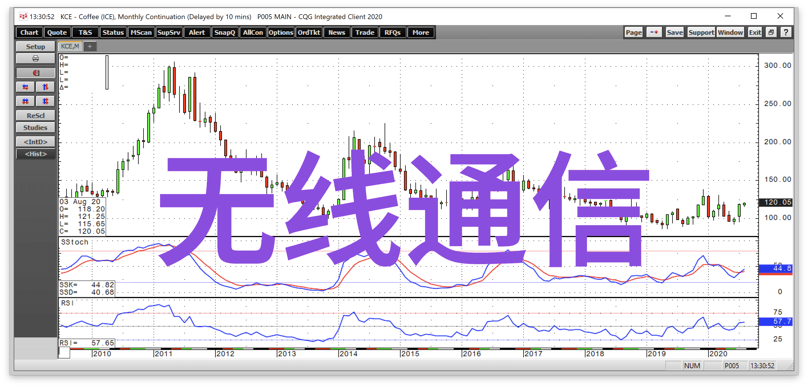Click the 57.7 RSI value marker
The height and width of the screenshot is (387, 808).
coord(776,321)
